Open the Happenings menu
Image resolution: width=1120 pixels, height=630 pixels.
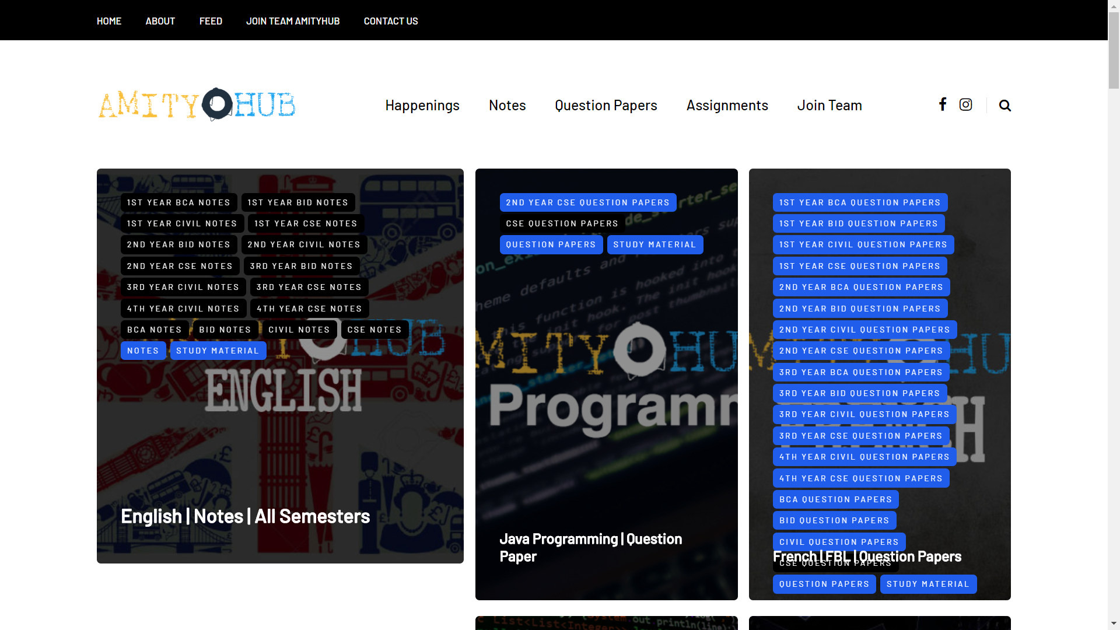pyautogui.click(x=422, y=105)
